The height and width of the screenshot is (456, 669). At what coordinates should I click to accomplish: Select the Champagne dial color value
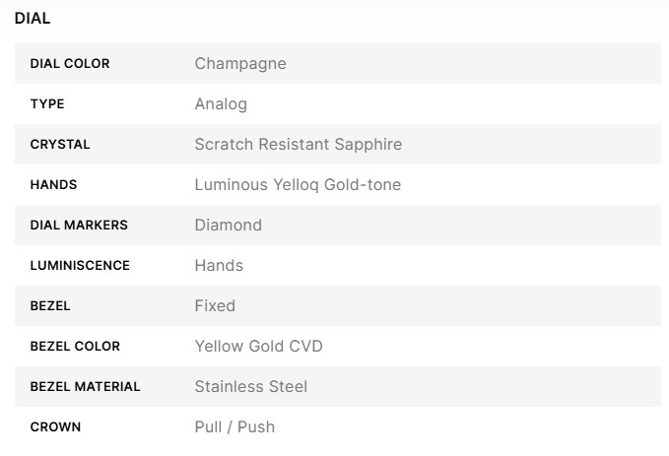(240, 64)
